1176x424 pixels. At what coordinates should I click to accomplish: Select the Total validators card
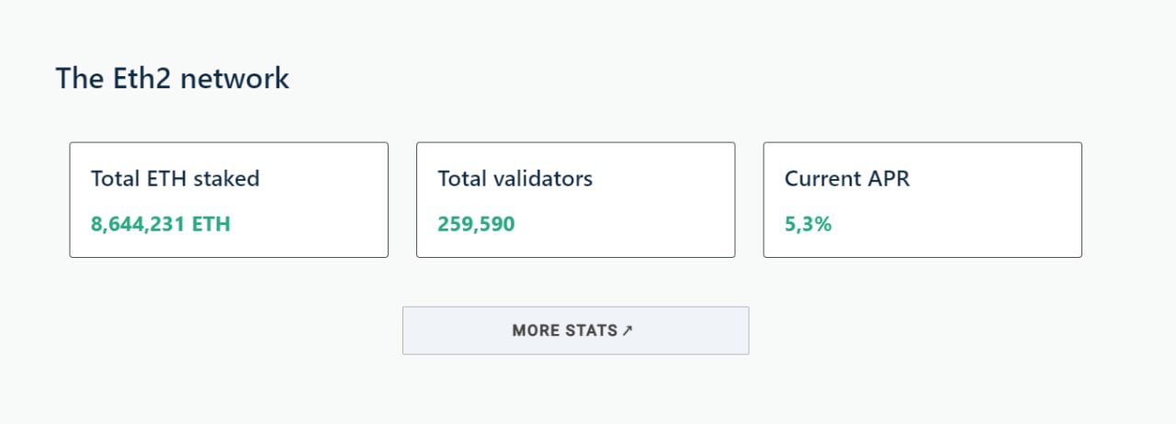click(x=575, y=200)
